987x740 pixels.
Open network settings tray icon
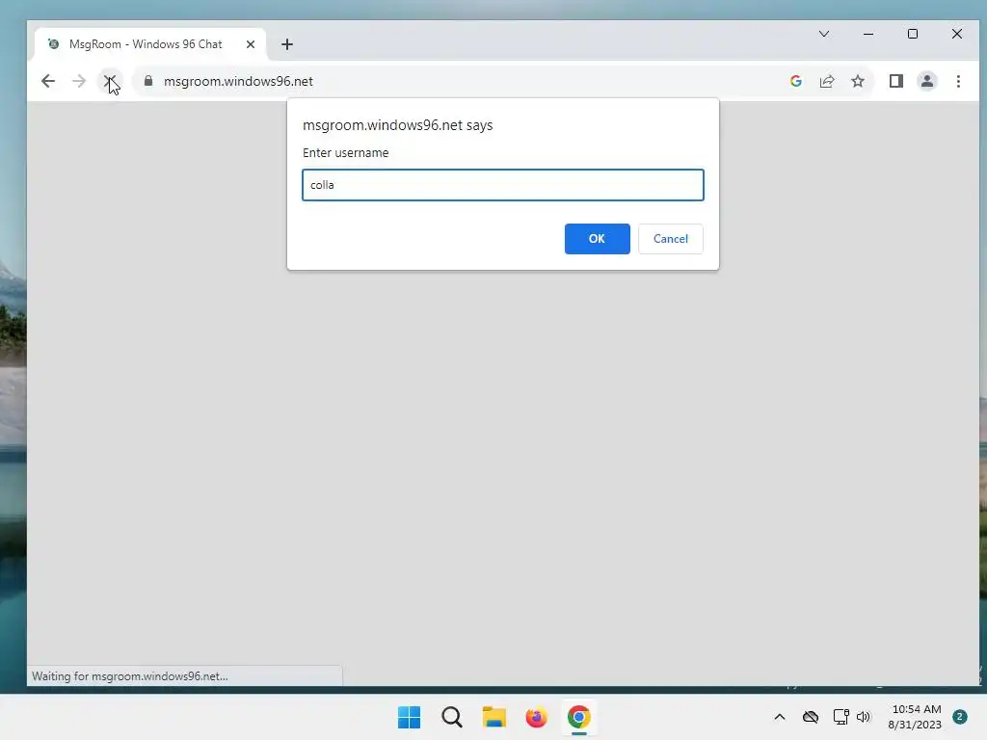tap(840, 717)
